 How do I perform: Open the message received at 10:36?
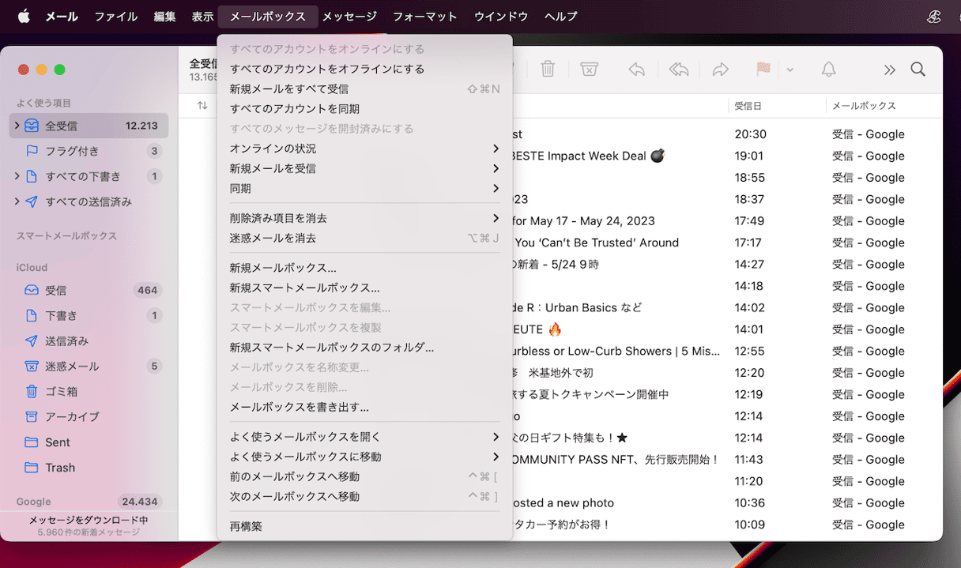point(727,502)
